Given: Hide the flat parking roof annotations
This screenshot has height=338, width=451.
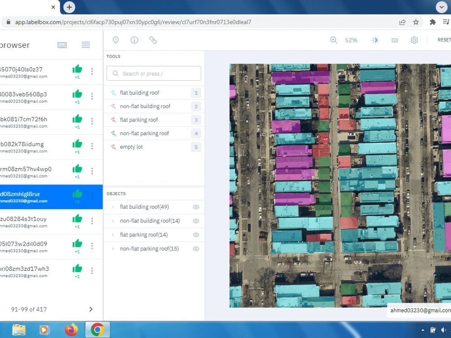Looking at the screenshot, I should 196,235.
